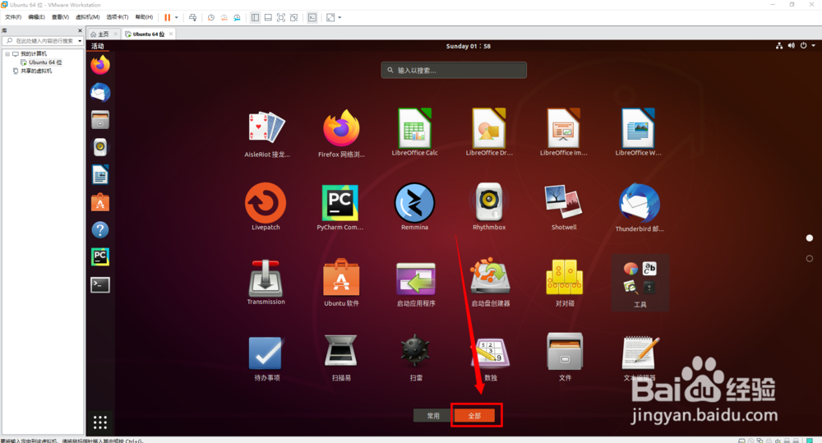Image resolution: width=822 pixels, height=443 pixels.
Task: Switch to the 全部 all apps view
Action: [x=474, y=415]
